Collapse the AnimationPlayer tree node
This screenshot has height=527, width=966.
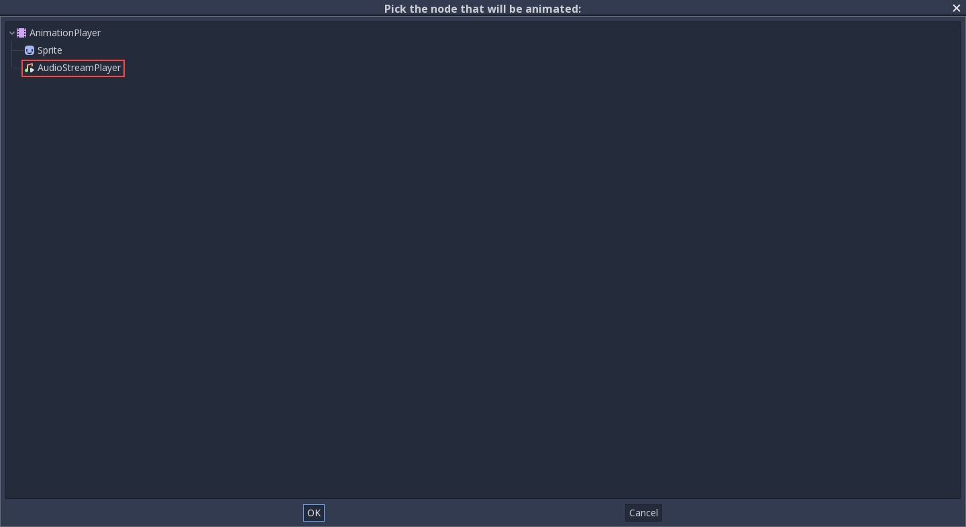point(12,33)
